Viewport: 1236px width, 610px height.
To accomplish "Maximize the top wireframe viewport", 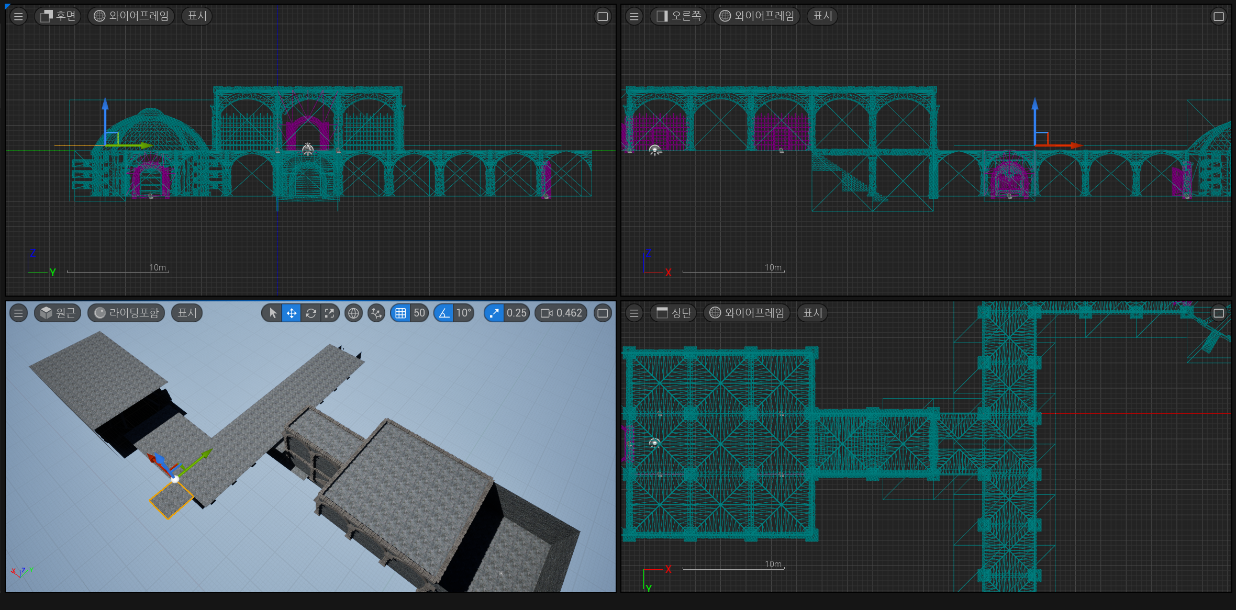I will click(1218, 313).
